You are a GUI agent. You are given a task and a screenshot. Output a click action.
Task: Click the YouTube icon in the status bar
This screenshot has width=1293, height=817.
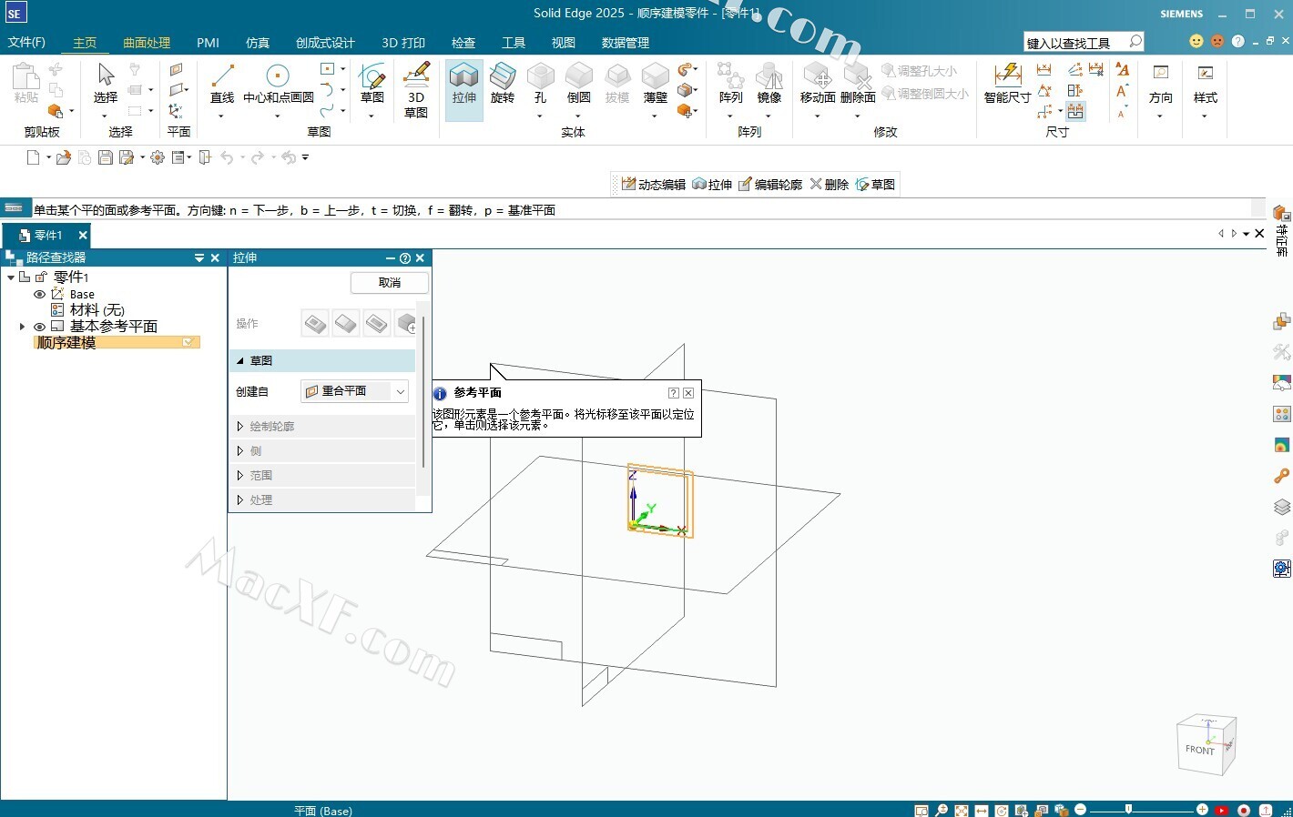click(1221, 810)
